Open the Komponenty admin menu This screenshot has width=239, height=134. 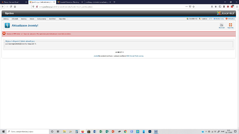(42, 19)
